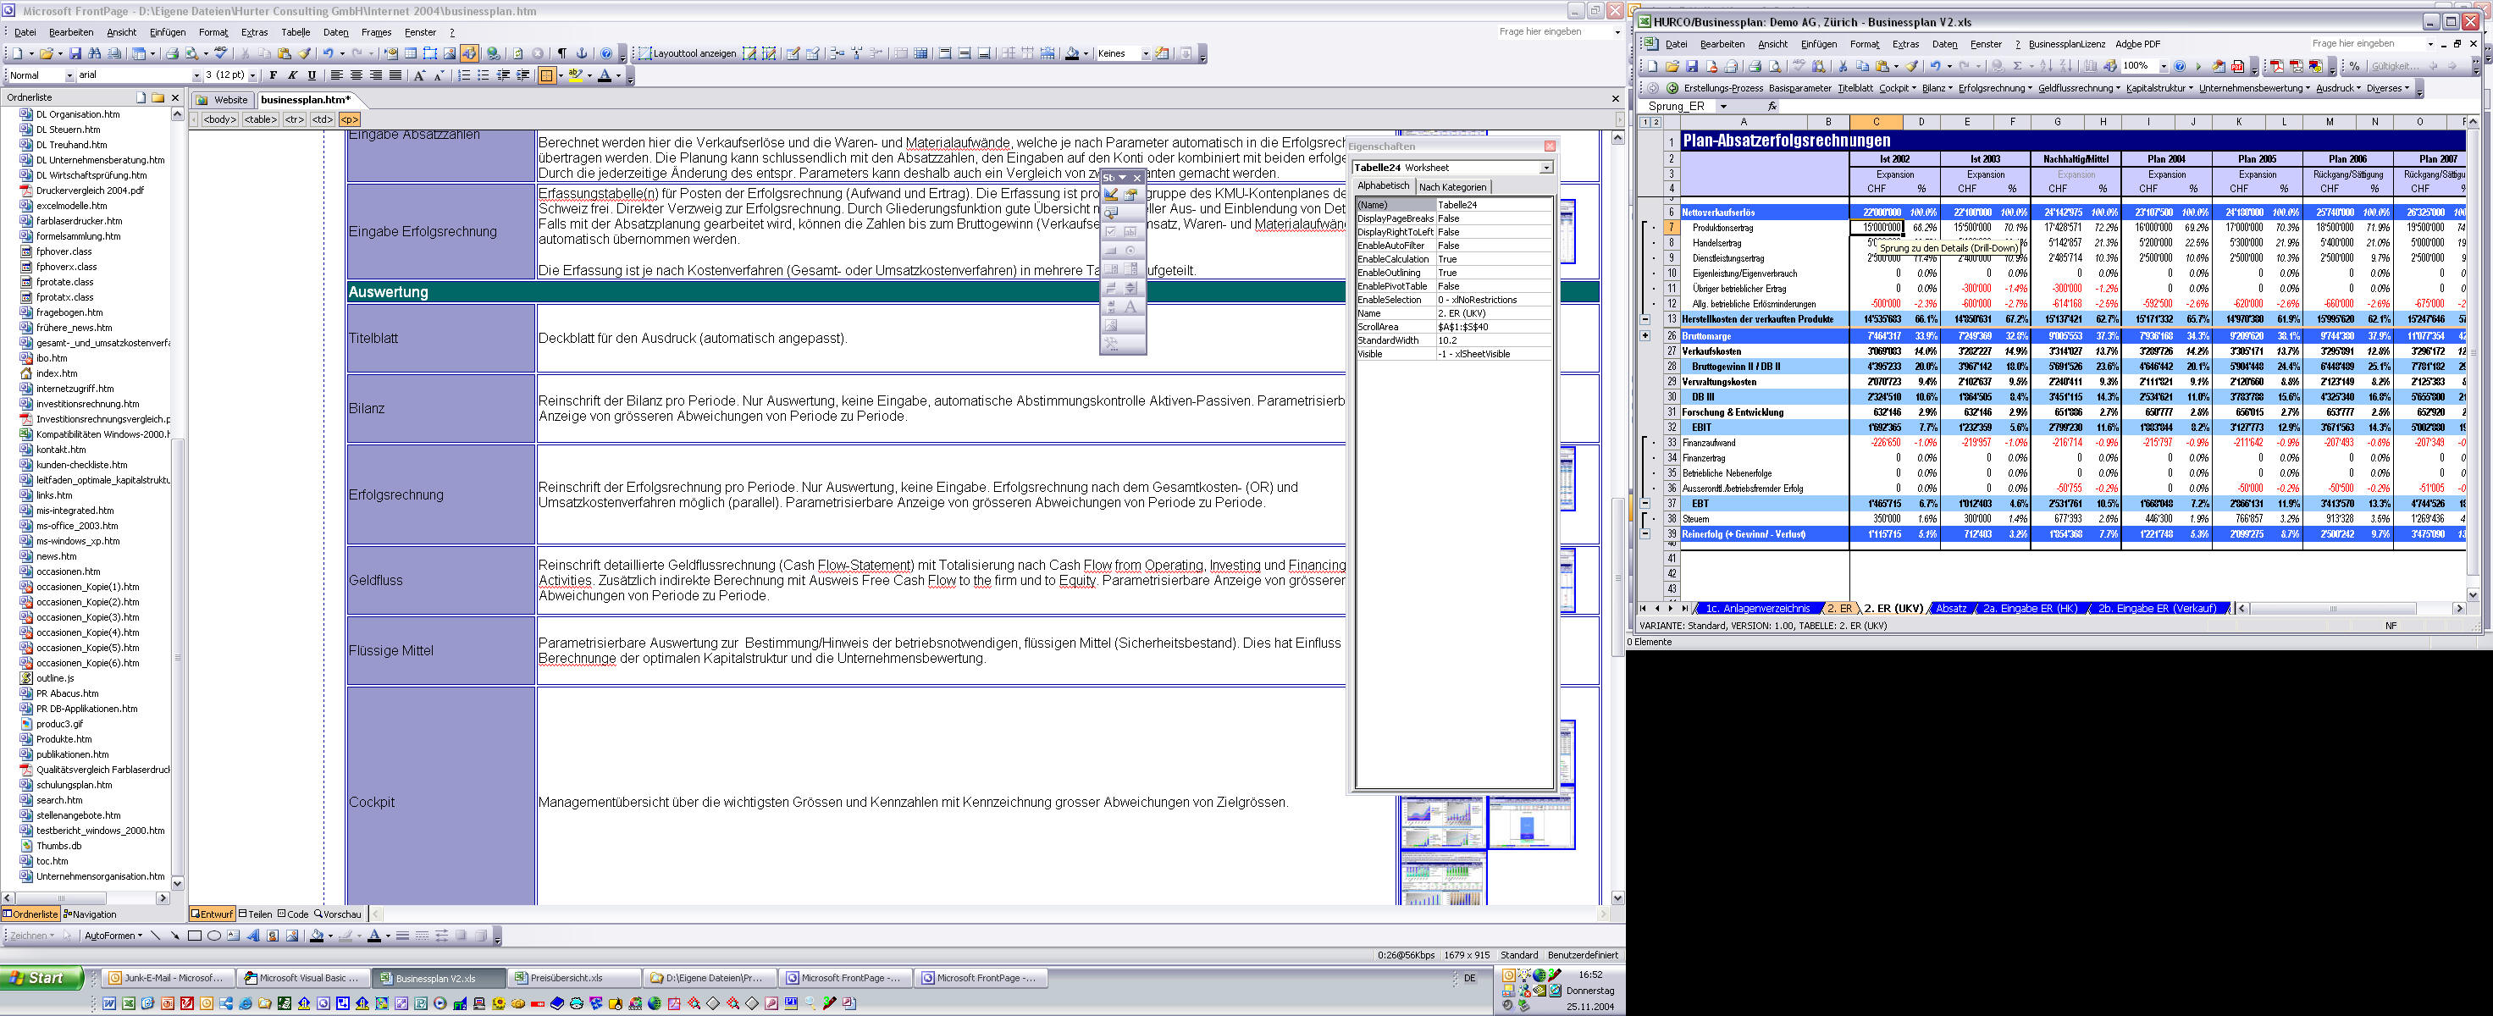The width and height of the screenshot is (2493, 1016).
Task: Open the Tabelle menu in FrontPage
Action: pyautogui.click(x=296, y=33)
